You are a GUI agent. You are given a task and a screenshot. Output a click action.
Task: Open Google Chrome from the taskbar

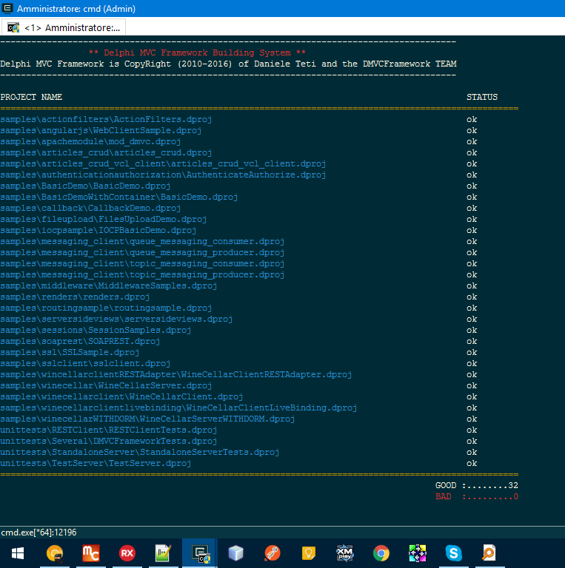pos(381,553)
